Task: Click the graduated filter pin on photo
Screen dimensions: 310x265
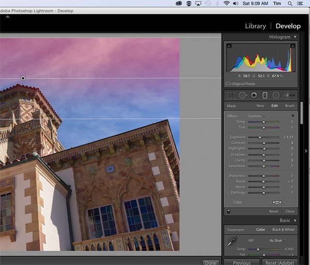Action: [x=23, y=78]
